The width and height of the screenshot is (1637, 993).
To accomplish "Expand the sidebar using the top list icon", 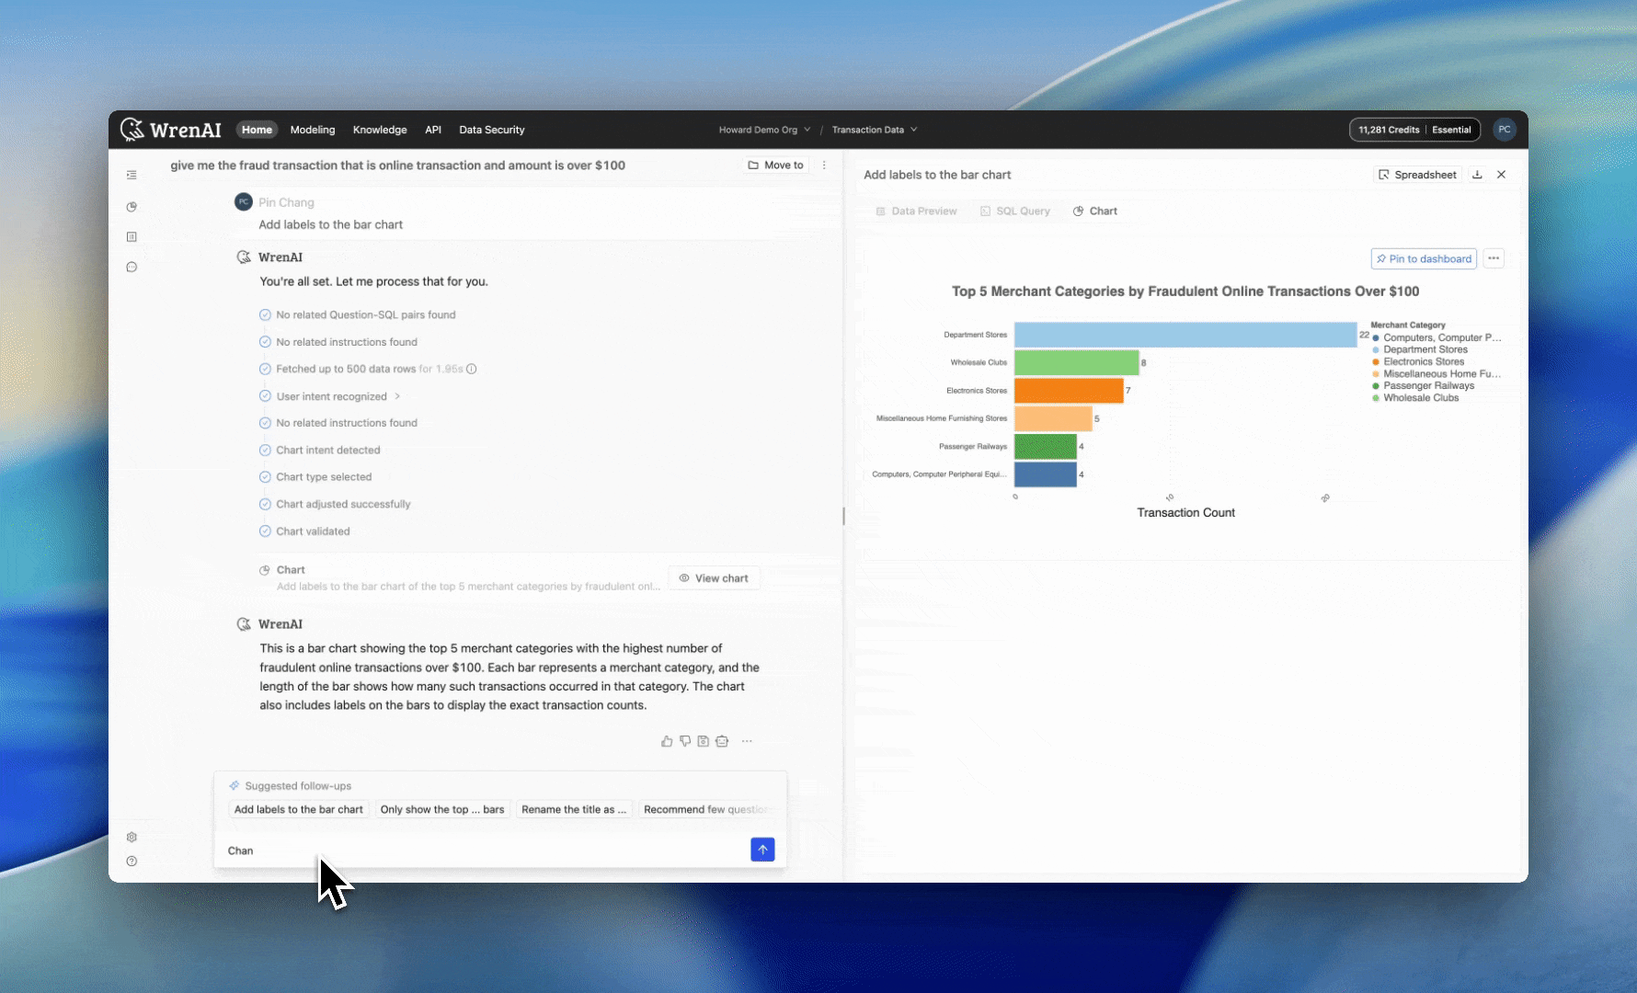I will coord(132,175).
